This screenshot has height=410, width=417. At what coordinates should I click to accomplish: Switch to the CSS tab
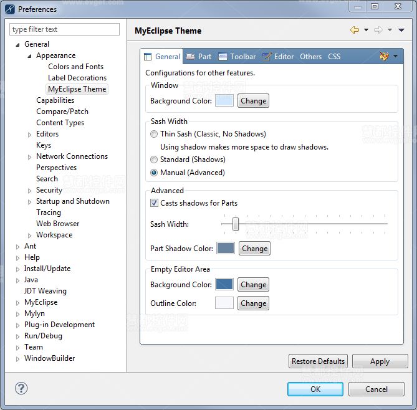pos(334,56)
